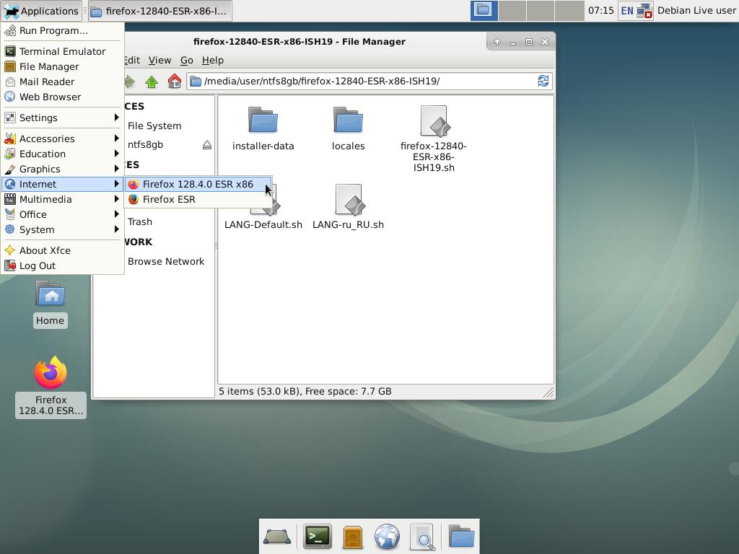This screenshot has height=554, width=739.
Task: Click the network connection tray icon
Action: pyautogui.click(x=644, y=10)
